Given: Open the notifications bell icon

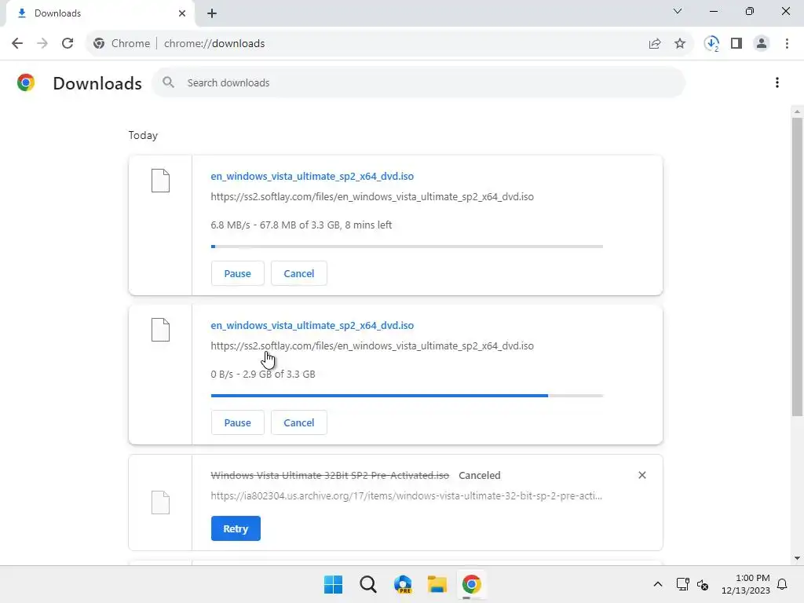Looking at the screenshot, I should point(782,584).
